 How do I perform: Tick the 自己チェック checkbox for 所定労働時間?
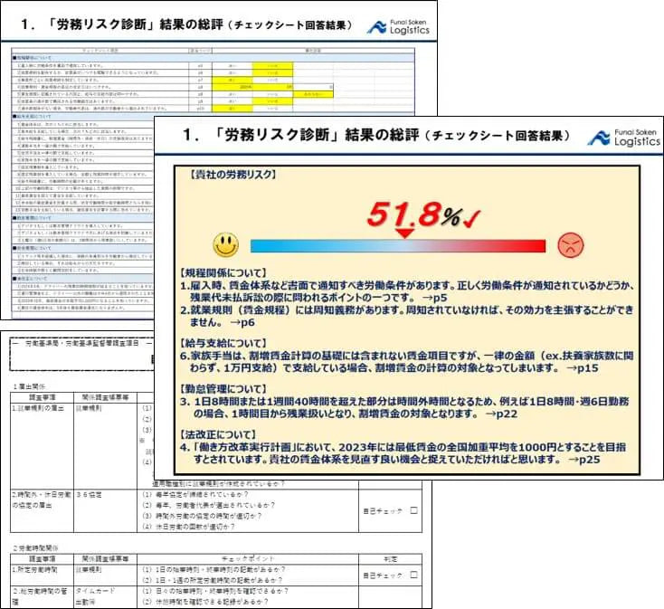click(413, 575)
